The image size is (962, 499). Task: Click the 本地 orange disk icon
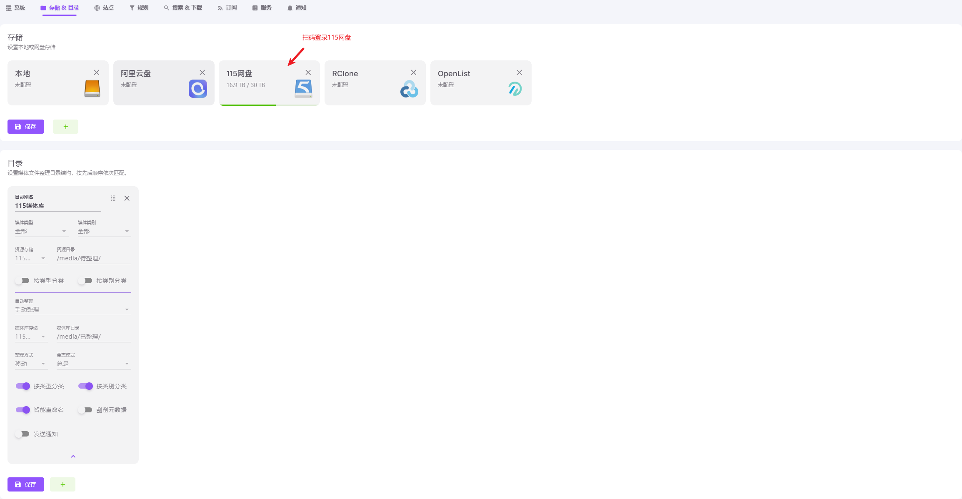92,89
